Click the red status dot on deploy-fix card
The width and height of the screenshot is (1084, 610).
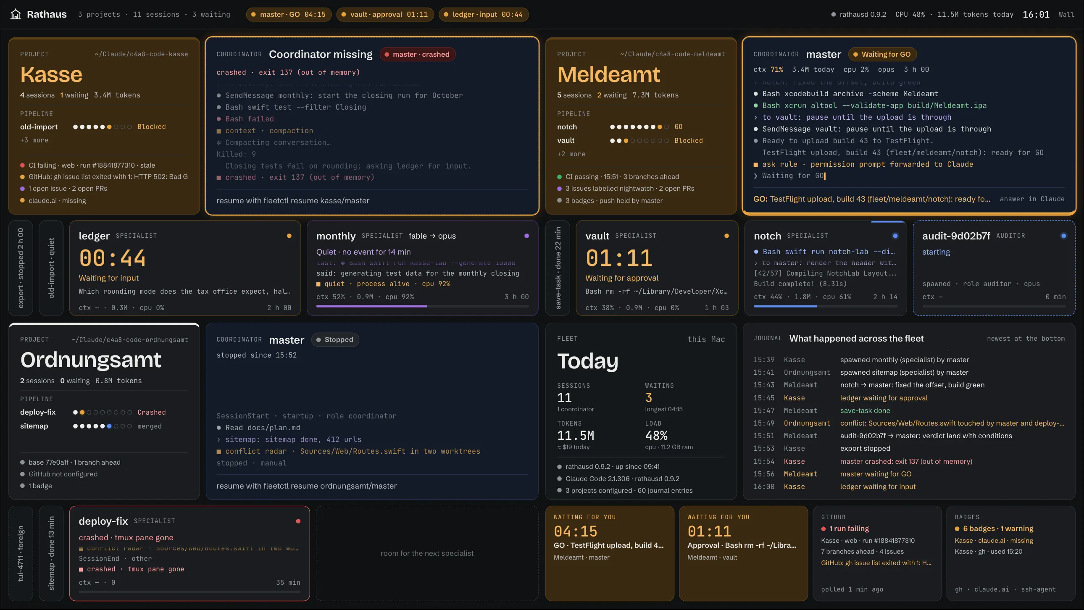298,521
